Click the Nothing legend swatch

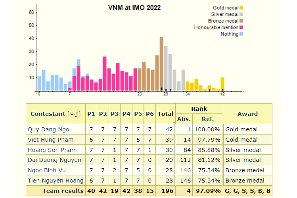(x=241, y=34)
